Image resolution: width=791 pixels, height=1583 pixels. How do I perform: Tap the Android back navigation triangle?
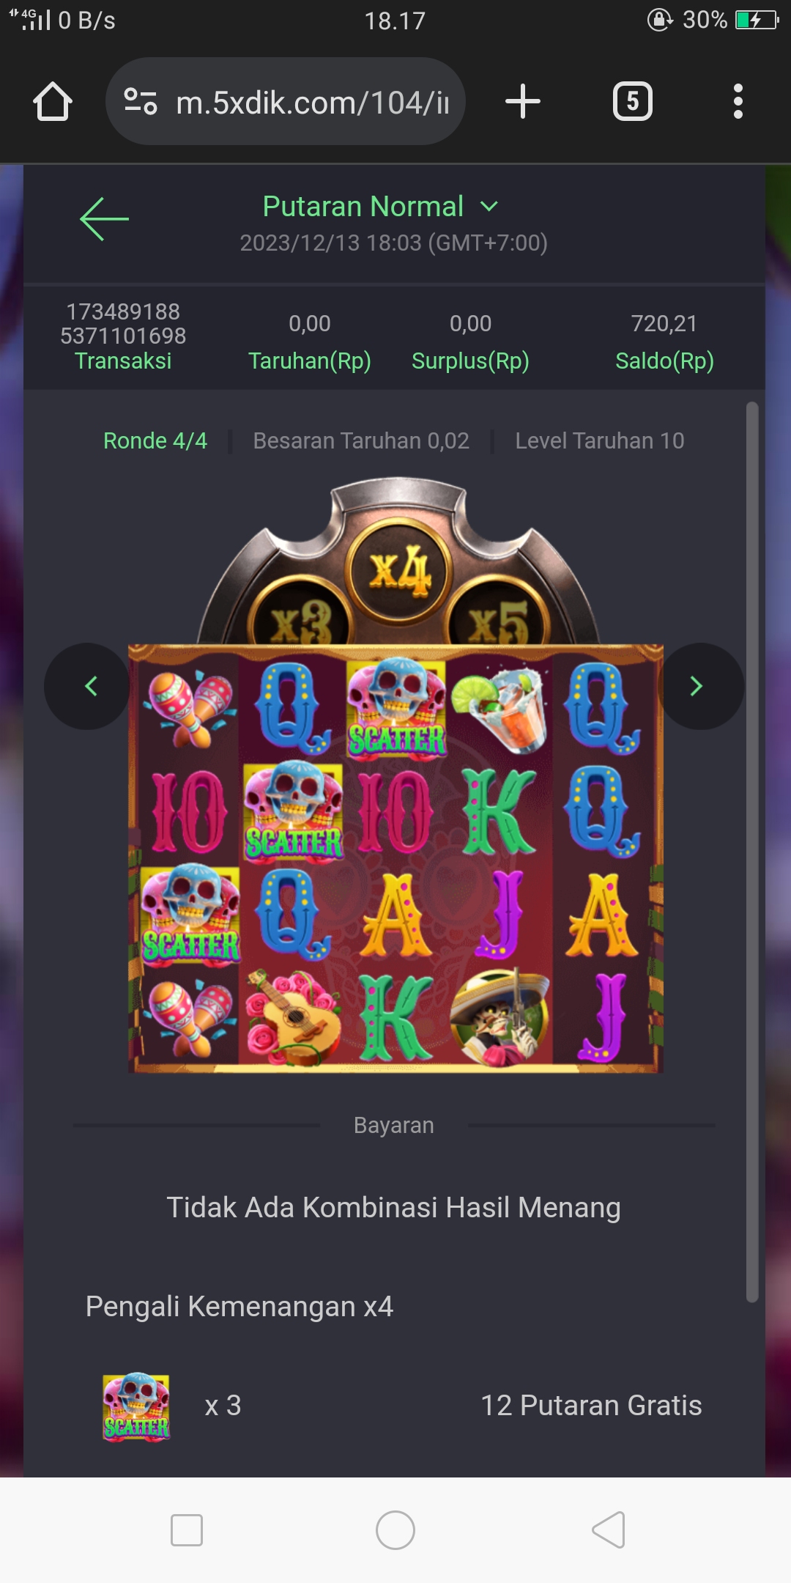point(609,1530)
